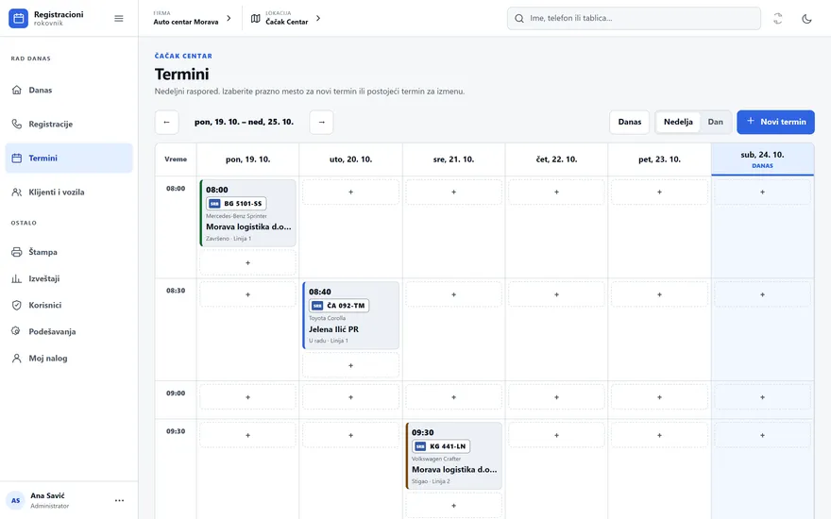Go to Registracije in sidebar

click(x=69, y=124)
